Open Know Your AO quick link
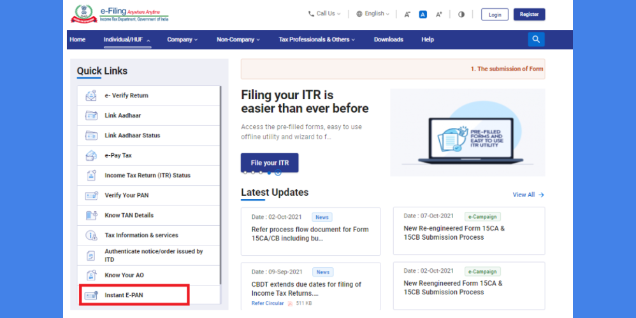 [148, 275]
